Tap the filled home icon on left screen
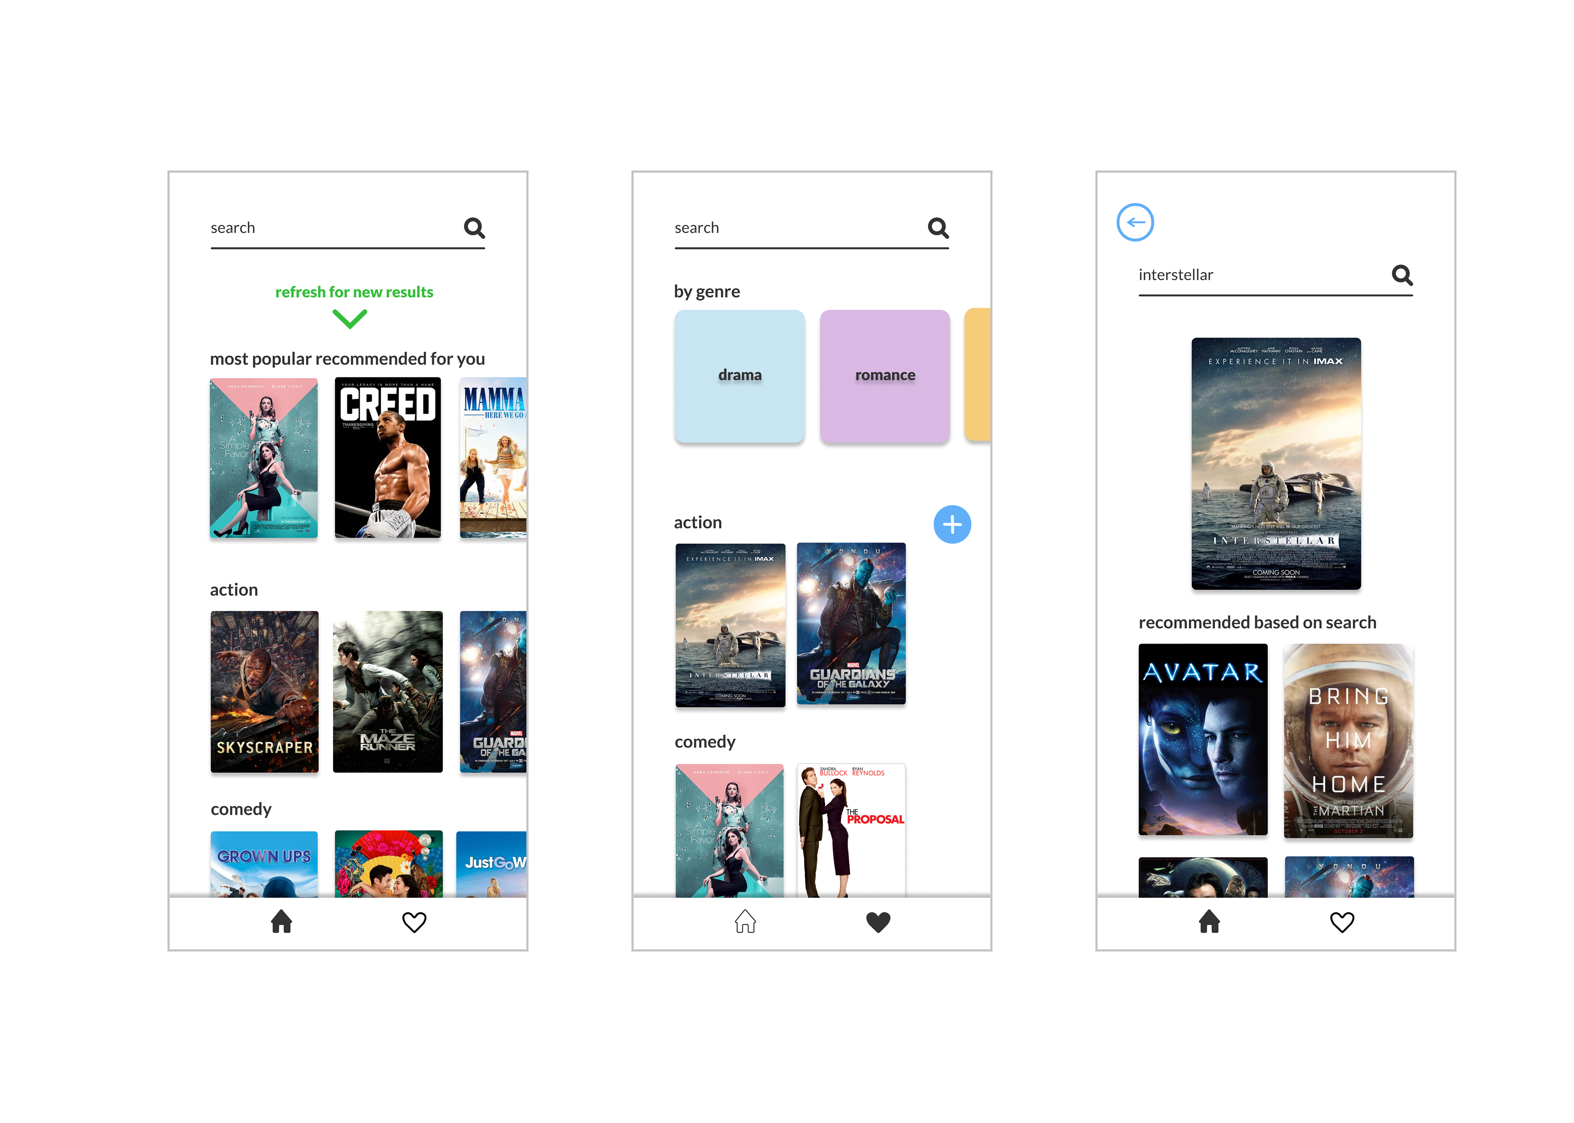The height and width of the screenshot is (1123, 1574). click(282, 921)
